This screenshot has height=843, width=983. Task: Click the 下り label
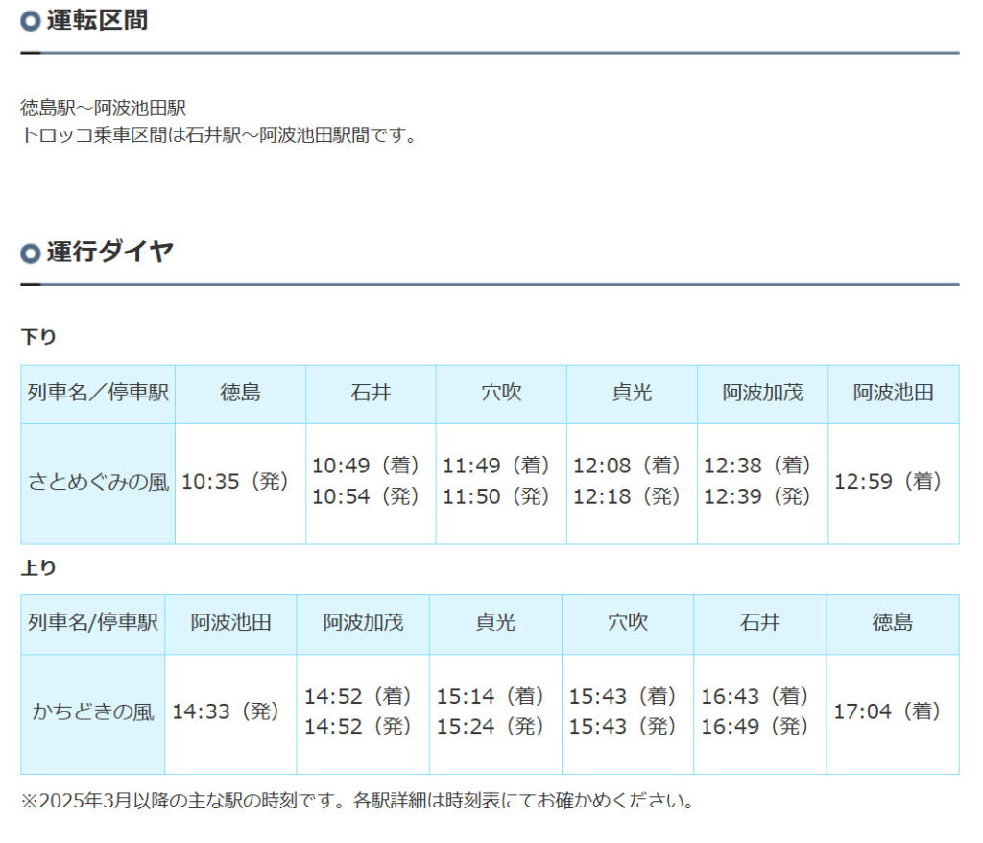[38, 337]
